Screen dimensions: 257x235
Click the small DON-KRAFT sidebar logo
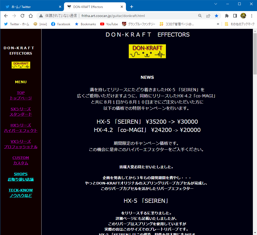click(x=21, y=65)
